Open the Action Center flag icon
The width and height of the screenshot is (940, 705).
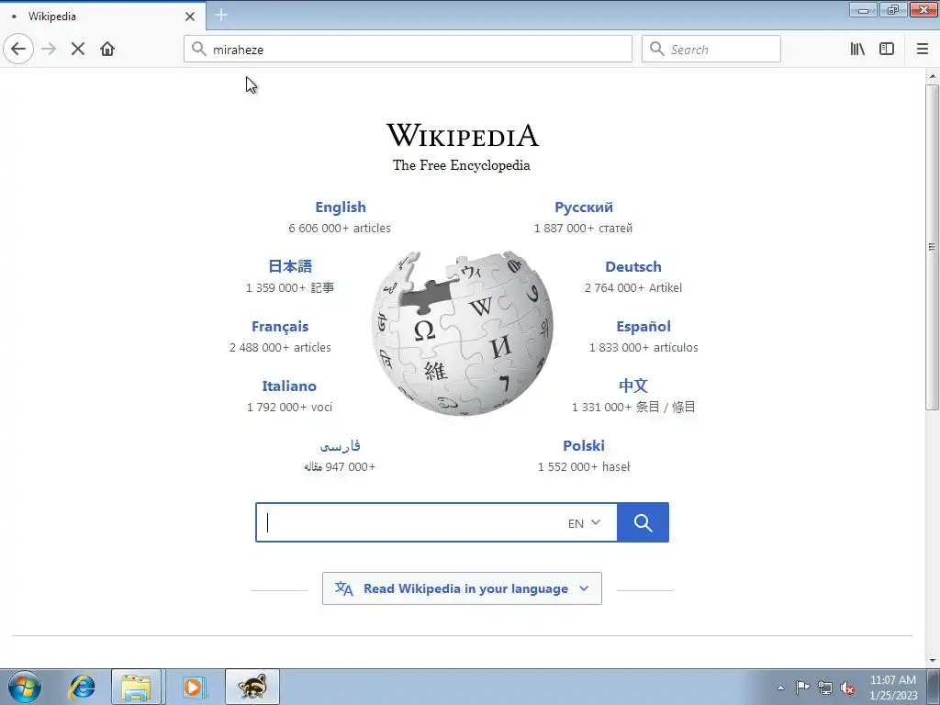point(802,688)
